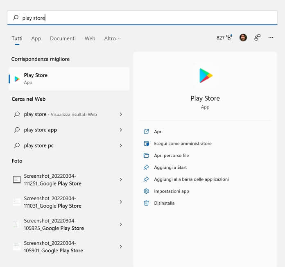
Task: Click magnifier icon beside 'play store app'
Action: (x=17, y=130)
